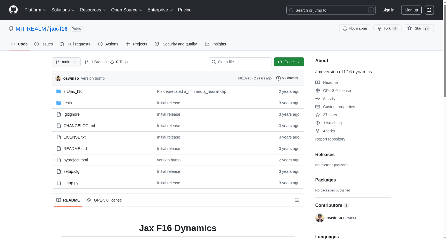Open the Releases heading link
The height and width of the screenshot is (240, 447).
point(325,154)
